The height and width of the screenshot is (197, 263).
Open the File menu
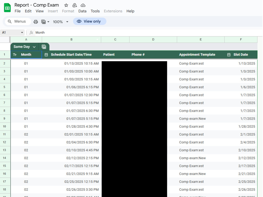click(18, 11)
